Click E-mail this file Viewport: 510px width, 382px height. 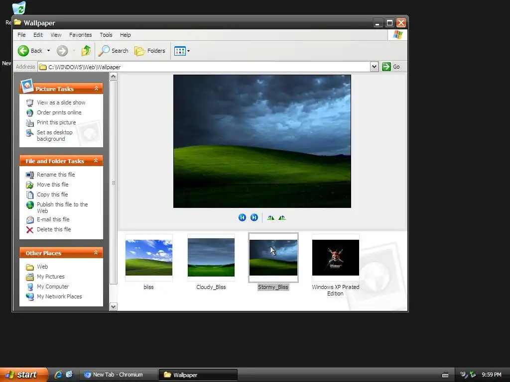click(53, 219)
